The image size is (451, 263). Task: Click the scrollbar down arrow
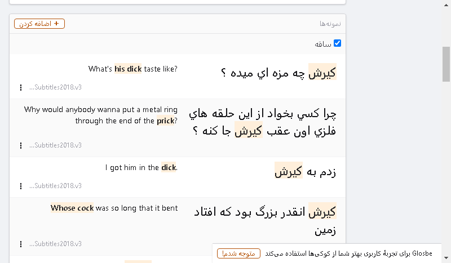point(446,258)
